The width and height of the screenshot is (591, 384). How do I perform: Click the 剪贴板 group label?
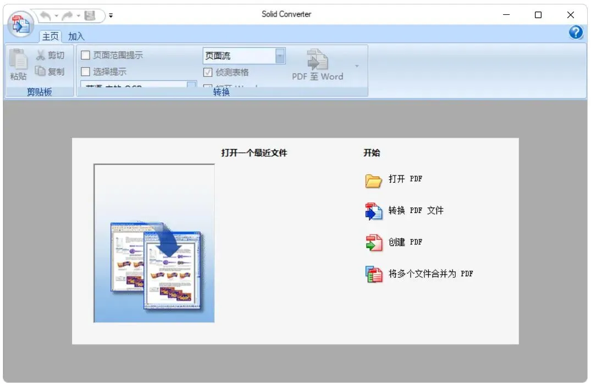point(39,92)
